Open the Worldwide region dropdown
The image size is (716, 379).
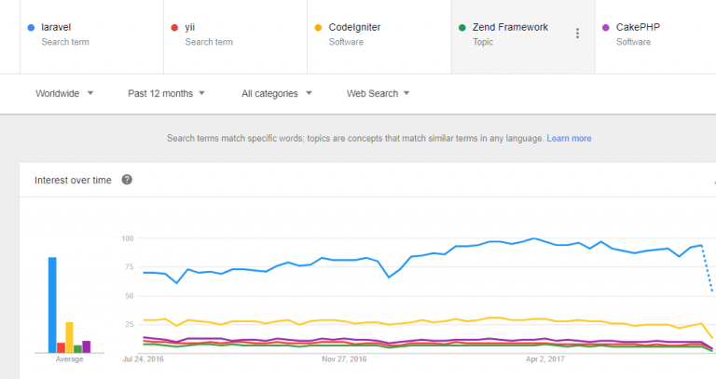64,93
